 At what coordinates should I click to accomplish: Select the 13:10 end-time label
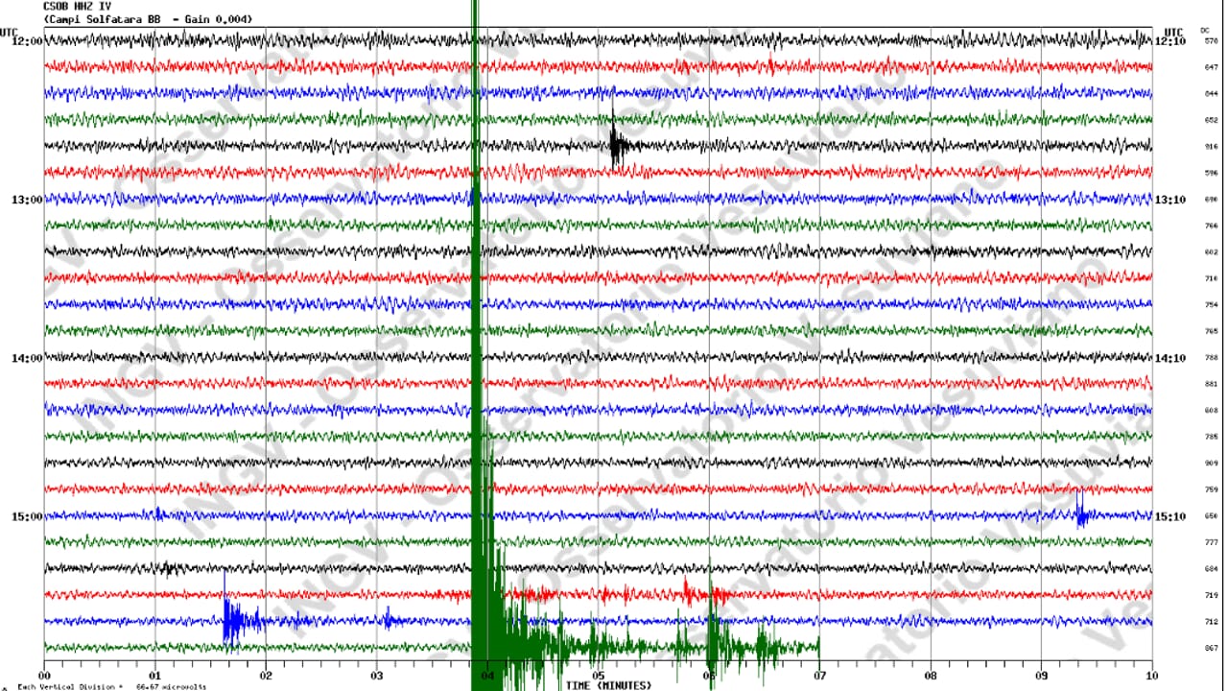[x=1170, y=200]
